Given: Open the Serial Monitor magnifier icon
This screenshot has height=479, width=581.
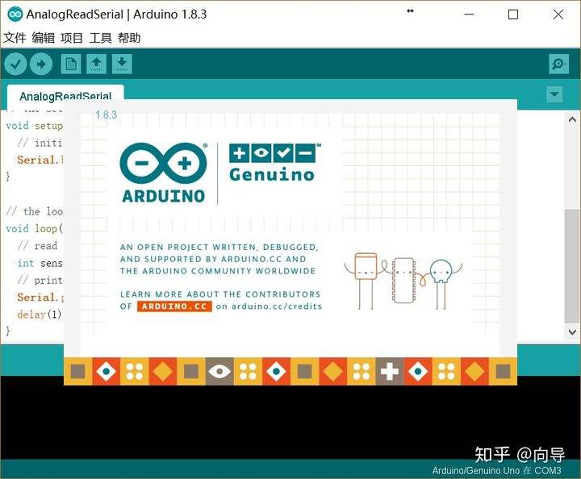Looking at the screenshot, I should (x=558, y=64).
